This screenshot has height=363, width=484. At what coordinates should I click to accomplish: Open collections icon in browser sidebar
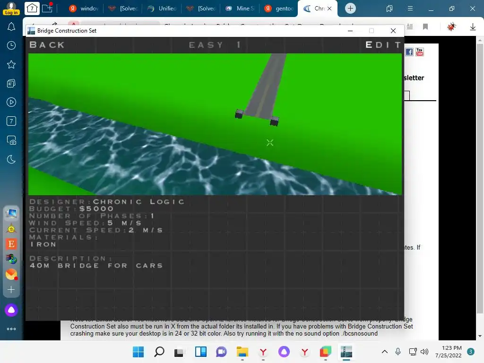click(11, 83)
